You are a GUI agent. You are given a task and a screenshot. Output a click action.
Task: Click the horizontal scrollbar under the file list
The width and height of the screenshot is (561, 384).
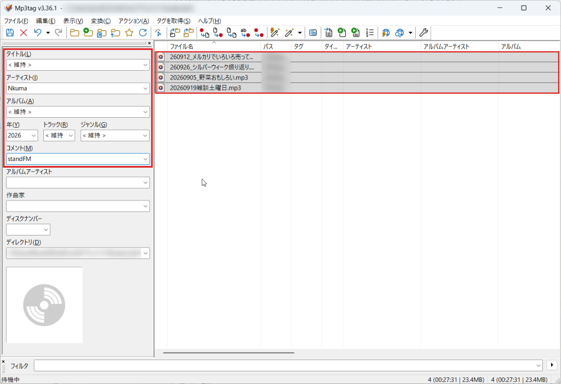(228, 353)
